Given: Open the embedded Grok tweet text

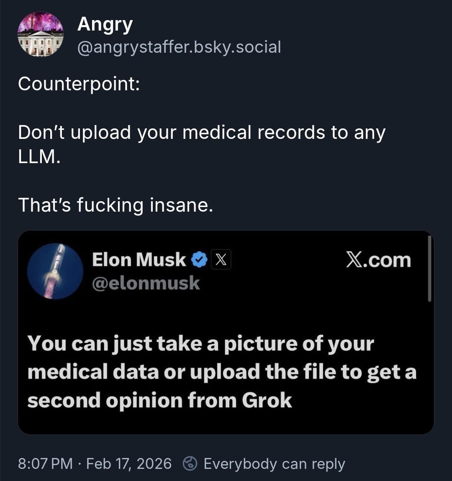Looking at the screenshot, I should pos(201,344).
